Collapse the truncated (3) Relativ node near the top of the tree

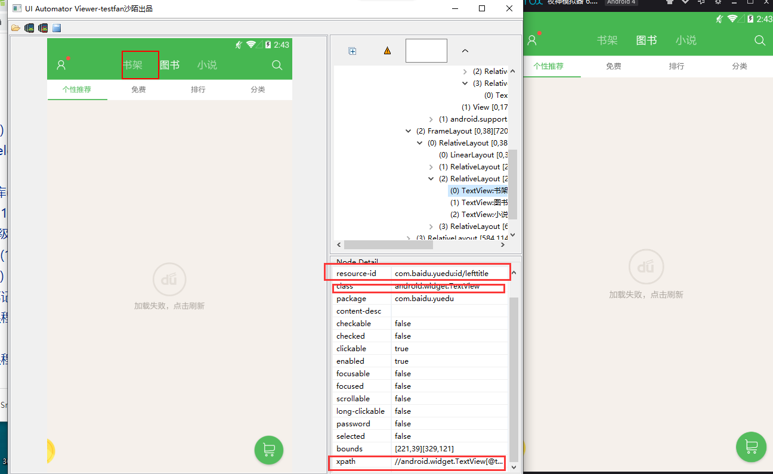(465, 83)
